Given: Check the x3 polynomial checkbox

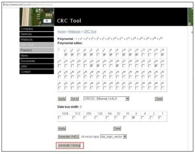Looking at the screenshot, I should [x=79, y=55].
